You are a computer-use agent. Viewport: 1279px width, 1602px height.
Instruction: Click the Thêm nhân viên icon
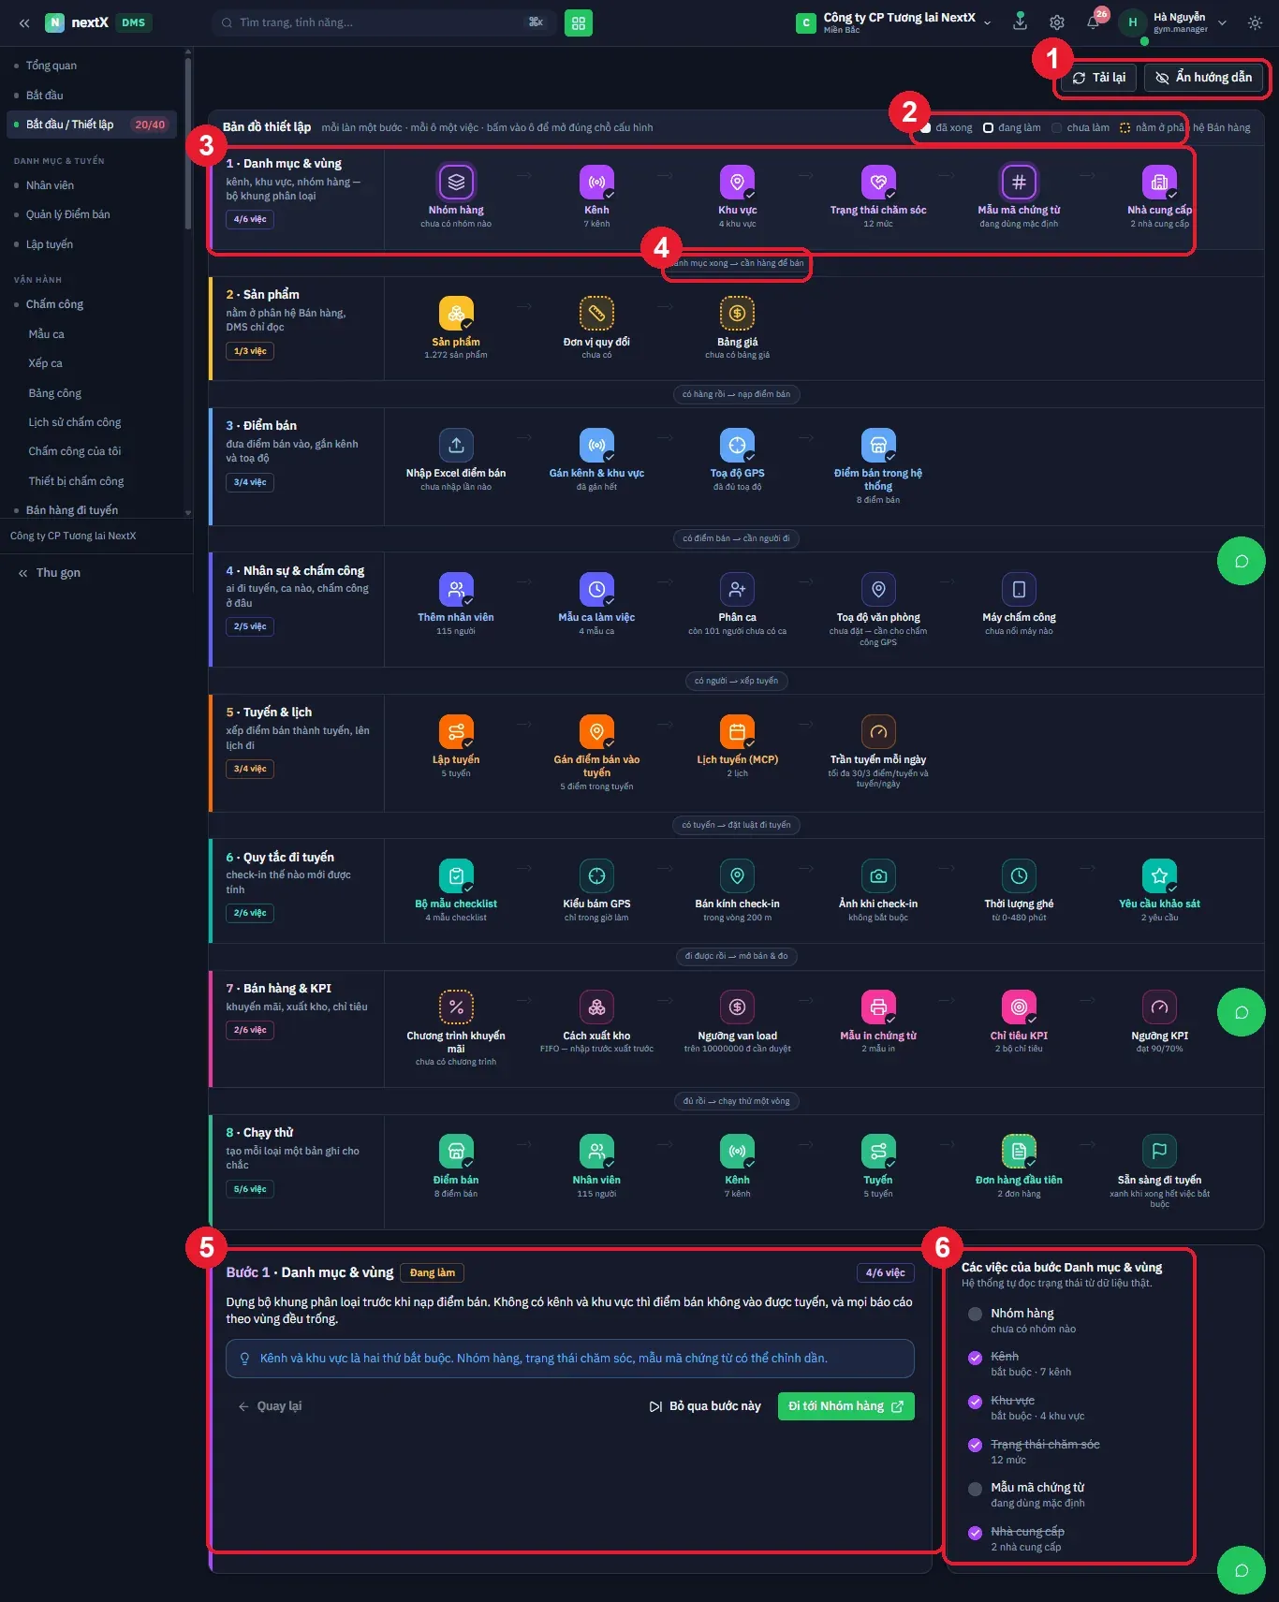coord(456,589)
